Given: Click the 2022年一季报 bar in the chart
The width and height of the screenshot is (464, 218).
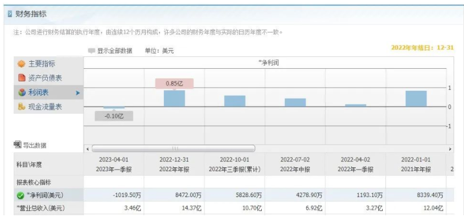Looking at the screenshot, I should (356, 106).
